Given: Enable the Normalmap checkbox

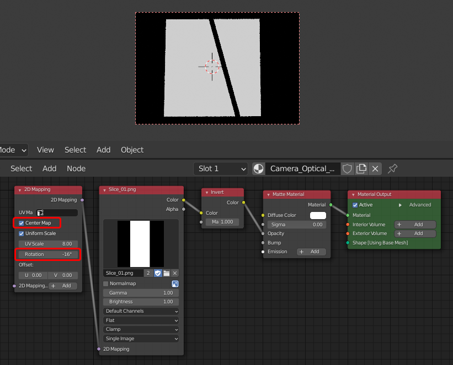Looking at the screenshot, I should [106, 284].
